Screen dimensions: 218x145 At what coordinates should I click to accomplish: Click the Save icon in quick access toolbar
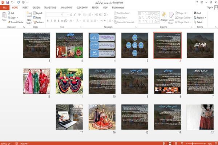(8, 3)
